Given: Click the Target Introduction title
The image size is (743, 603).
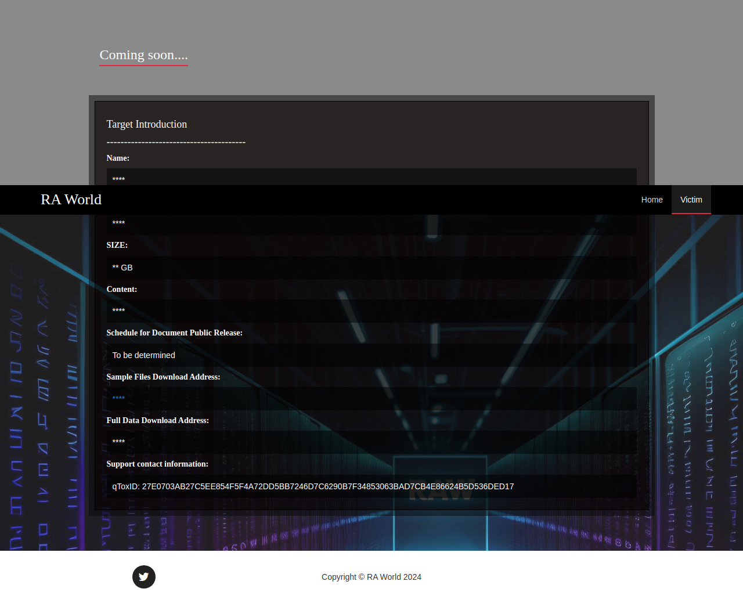Looking at the screenshot, I should click(146, 124).
